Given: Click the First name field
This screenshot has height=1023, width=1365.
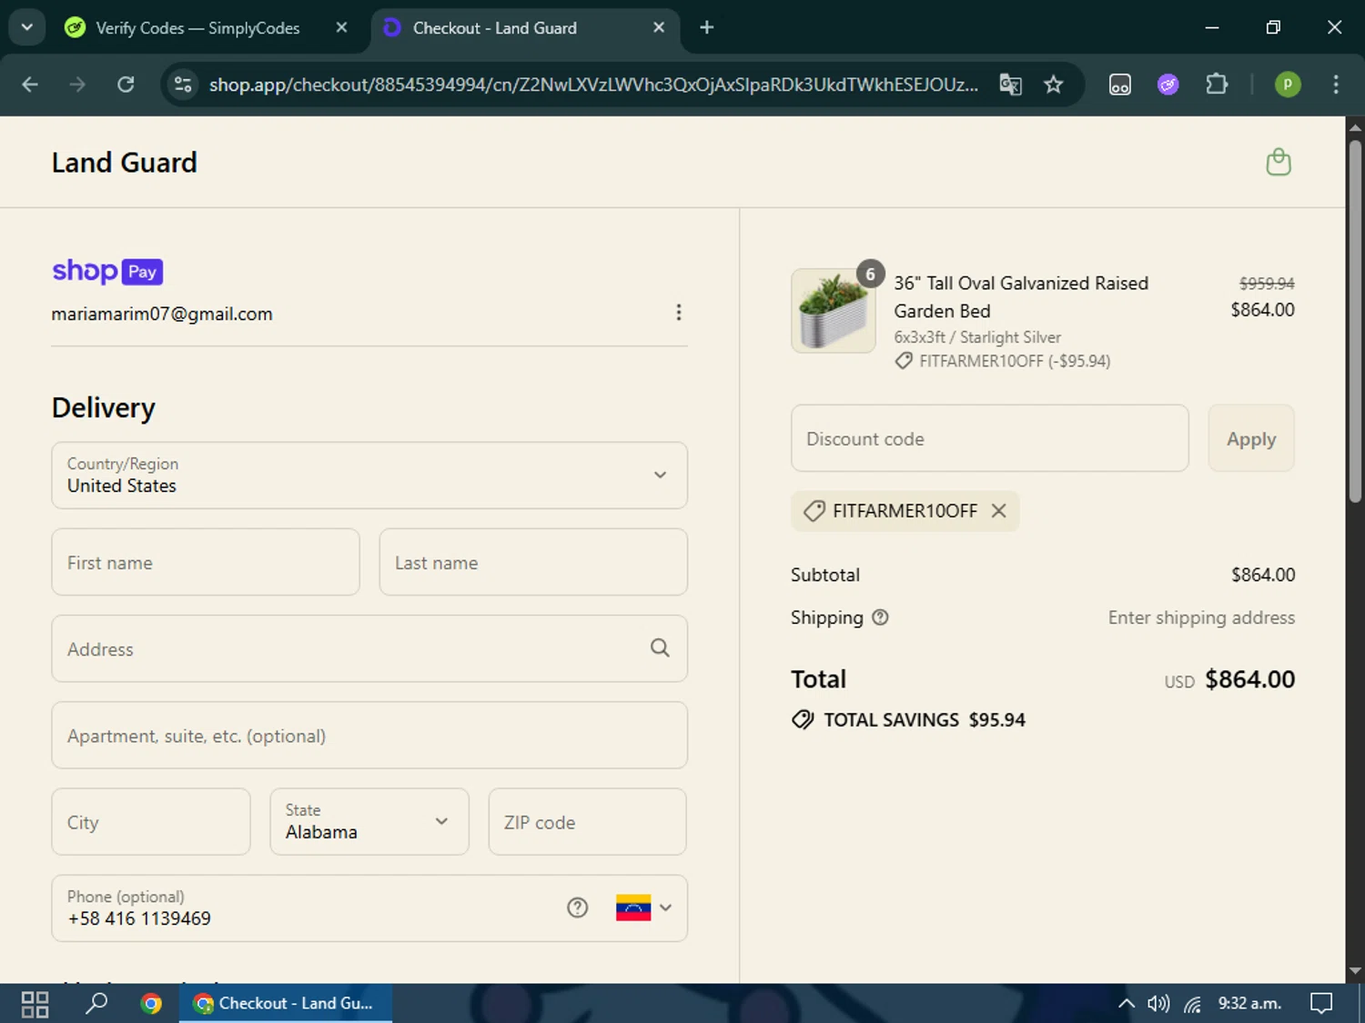Looking at the screenshot, I should 206,562.
